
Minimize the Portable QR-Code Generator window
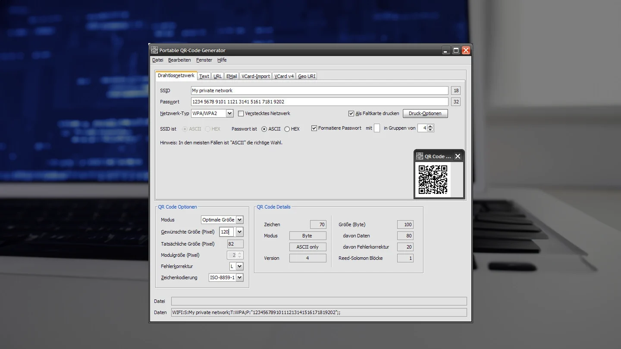[x=446, y=50]
